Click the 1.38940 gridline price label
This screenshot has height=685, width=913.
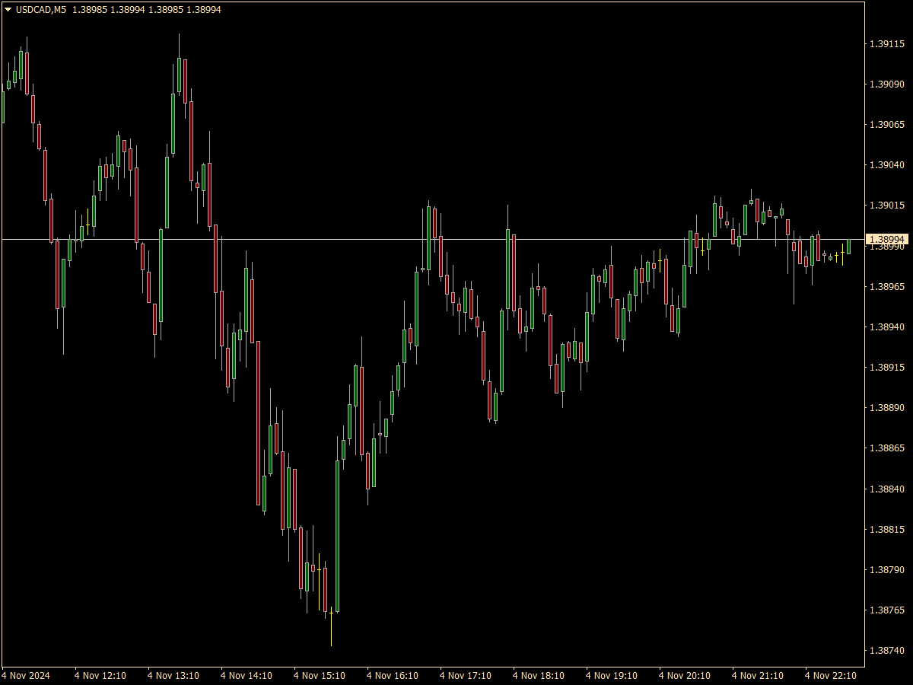pos(887,326)
